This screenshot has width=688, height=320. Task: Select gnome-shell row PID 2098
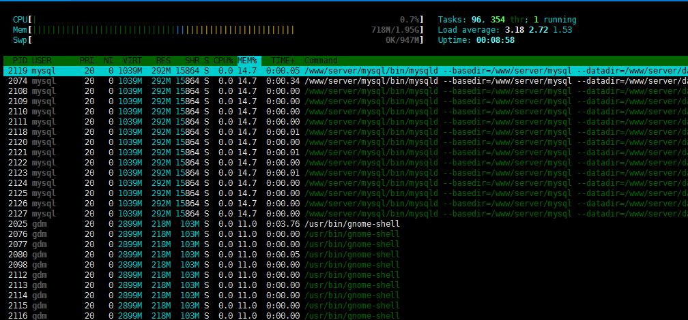click(x=345, y=265)
